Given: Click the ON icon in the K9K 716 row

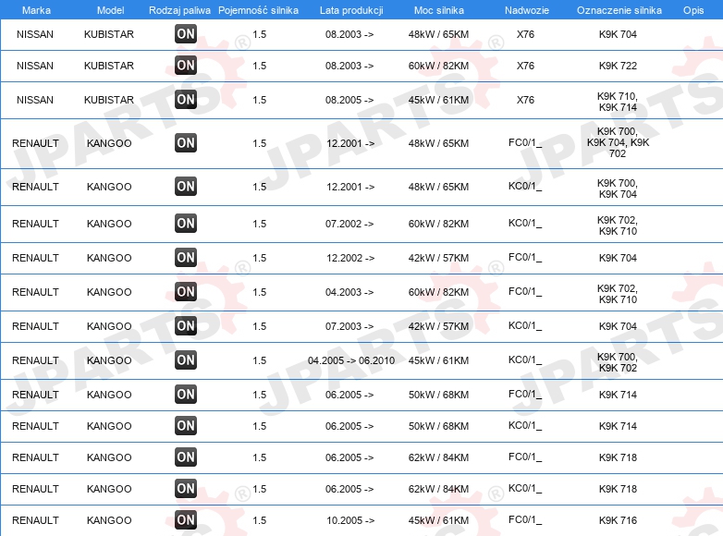Looking at the screenshot, I should (186, 519).
